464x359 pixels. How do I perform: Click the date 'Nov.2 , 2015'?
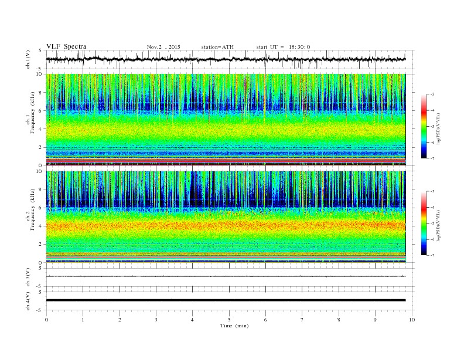[163, 47]
